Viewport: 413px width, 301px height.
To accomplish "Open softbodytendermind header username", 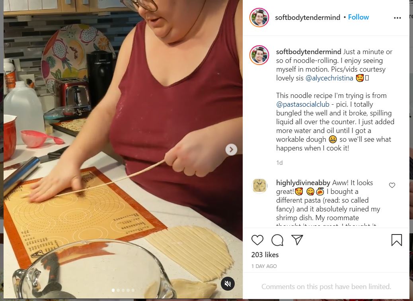I will click(x=308, y=18).
